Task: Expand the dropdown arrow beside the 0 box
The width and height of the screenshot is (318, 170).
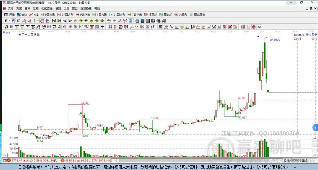Action: [x=38, y=21]
